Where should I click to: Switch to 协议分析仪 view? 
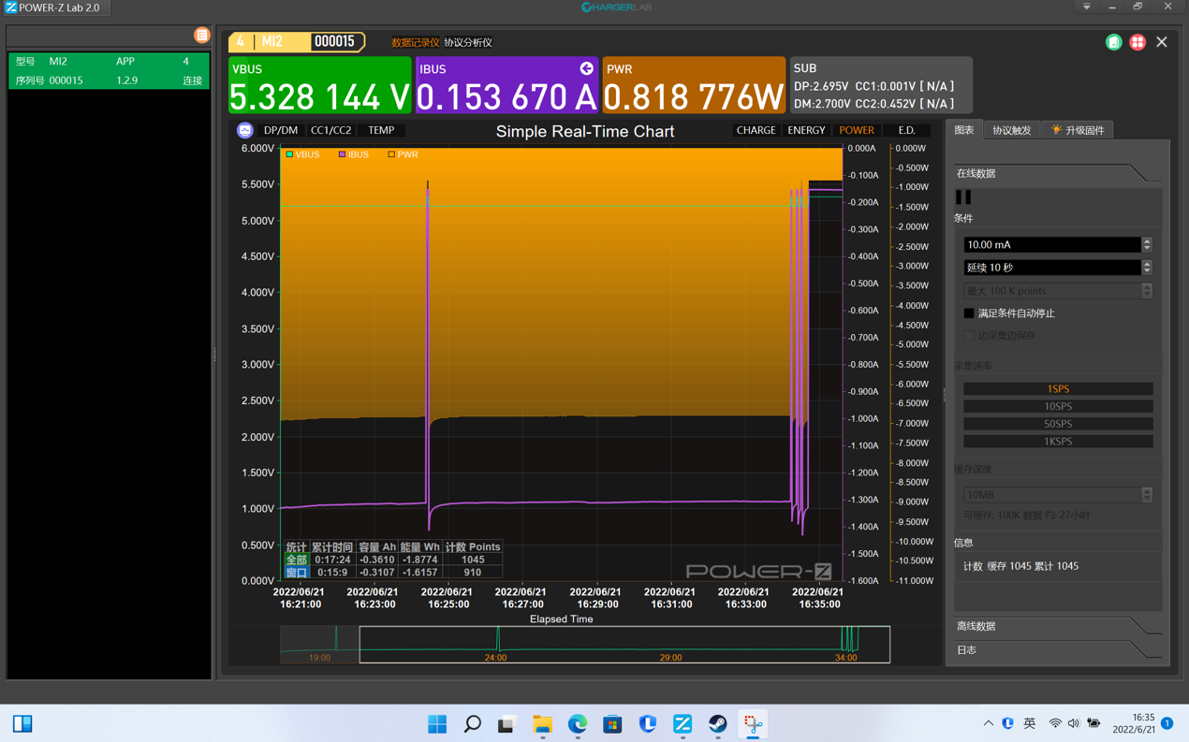click(x=468, y=43)
